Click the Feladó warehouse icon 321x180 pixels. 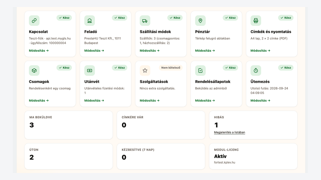(x=90, y=20)
